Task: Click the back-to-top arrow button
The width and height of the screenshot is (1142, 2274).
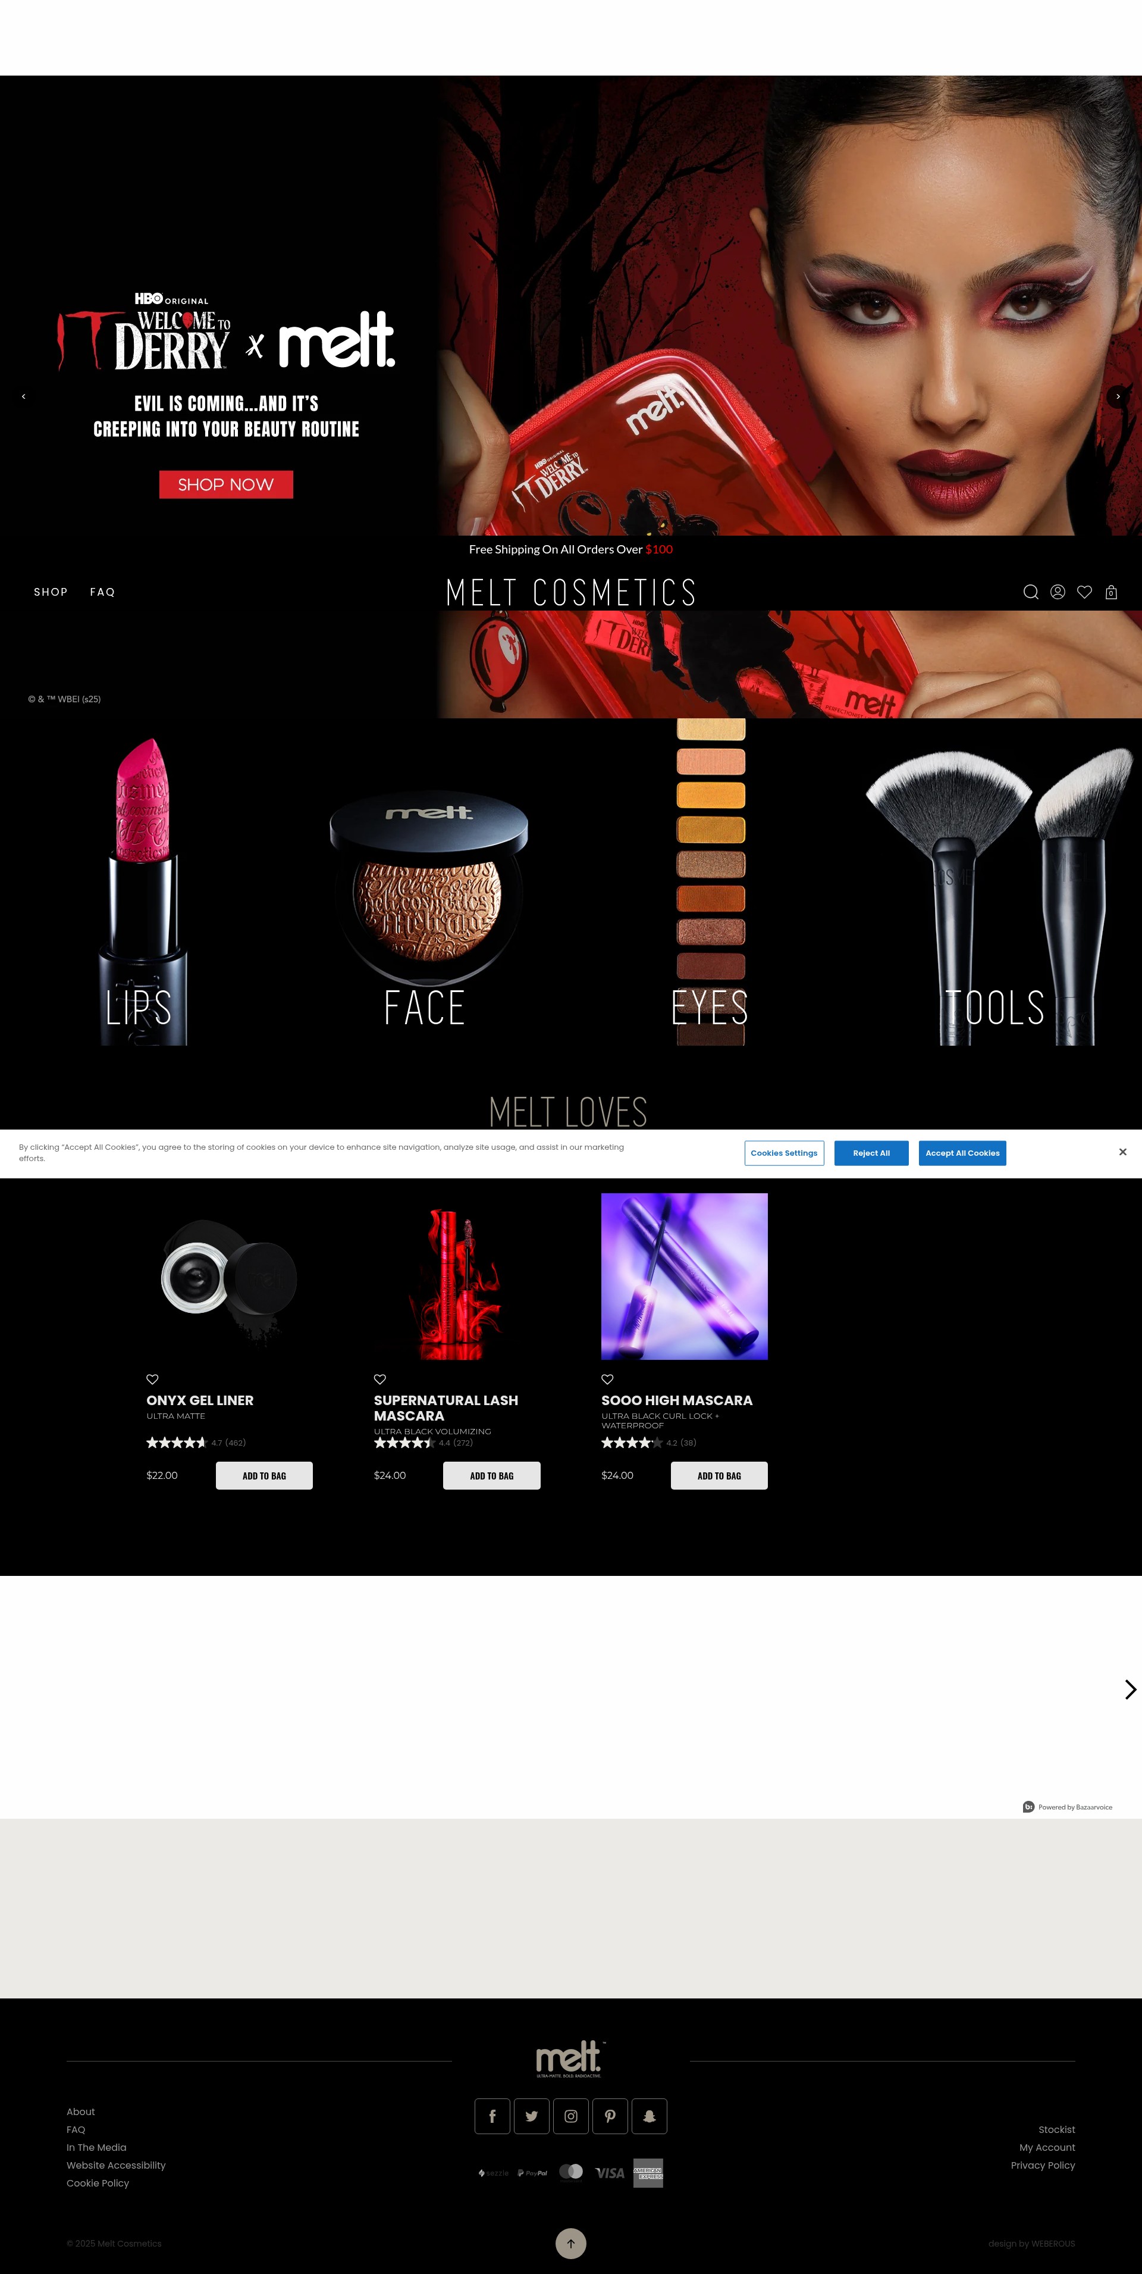Action: click(x=571, y=2243)
